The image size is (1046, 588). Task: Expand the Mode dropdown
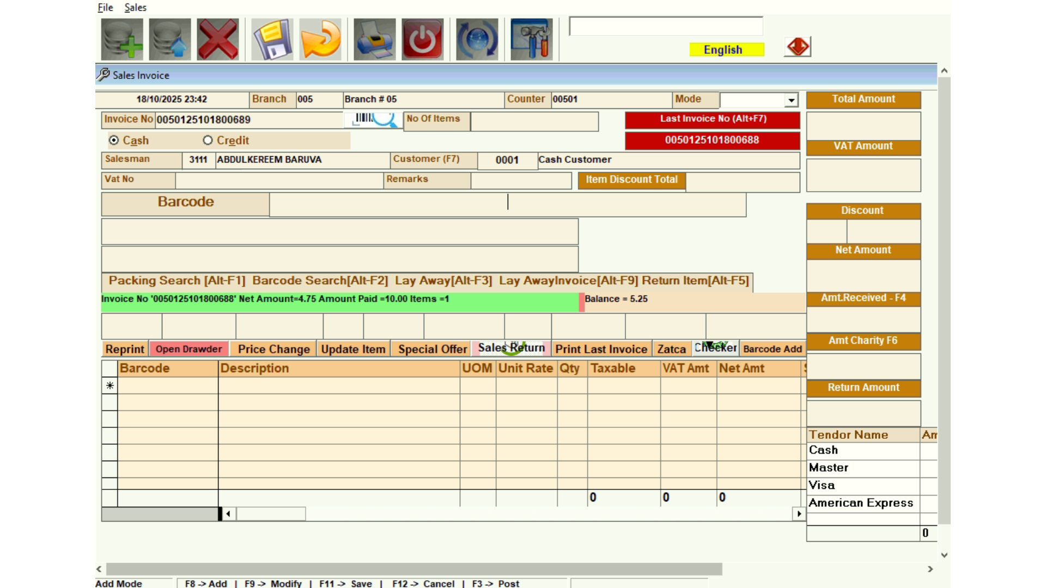791,100
